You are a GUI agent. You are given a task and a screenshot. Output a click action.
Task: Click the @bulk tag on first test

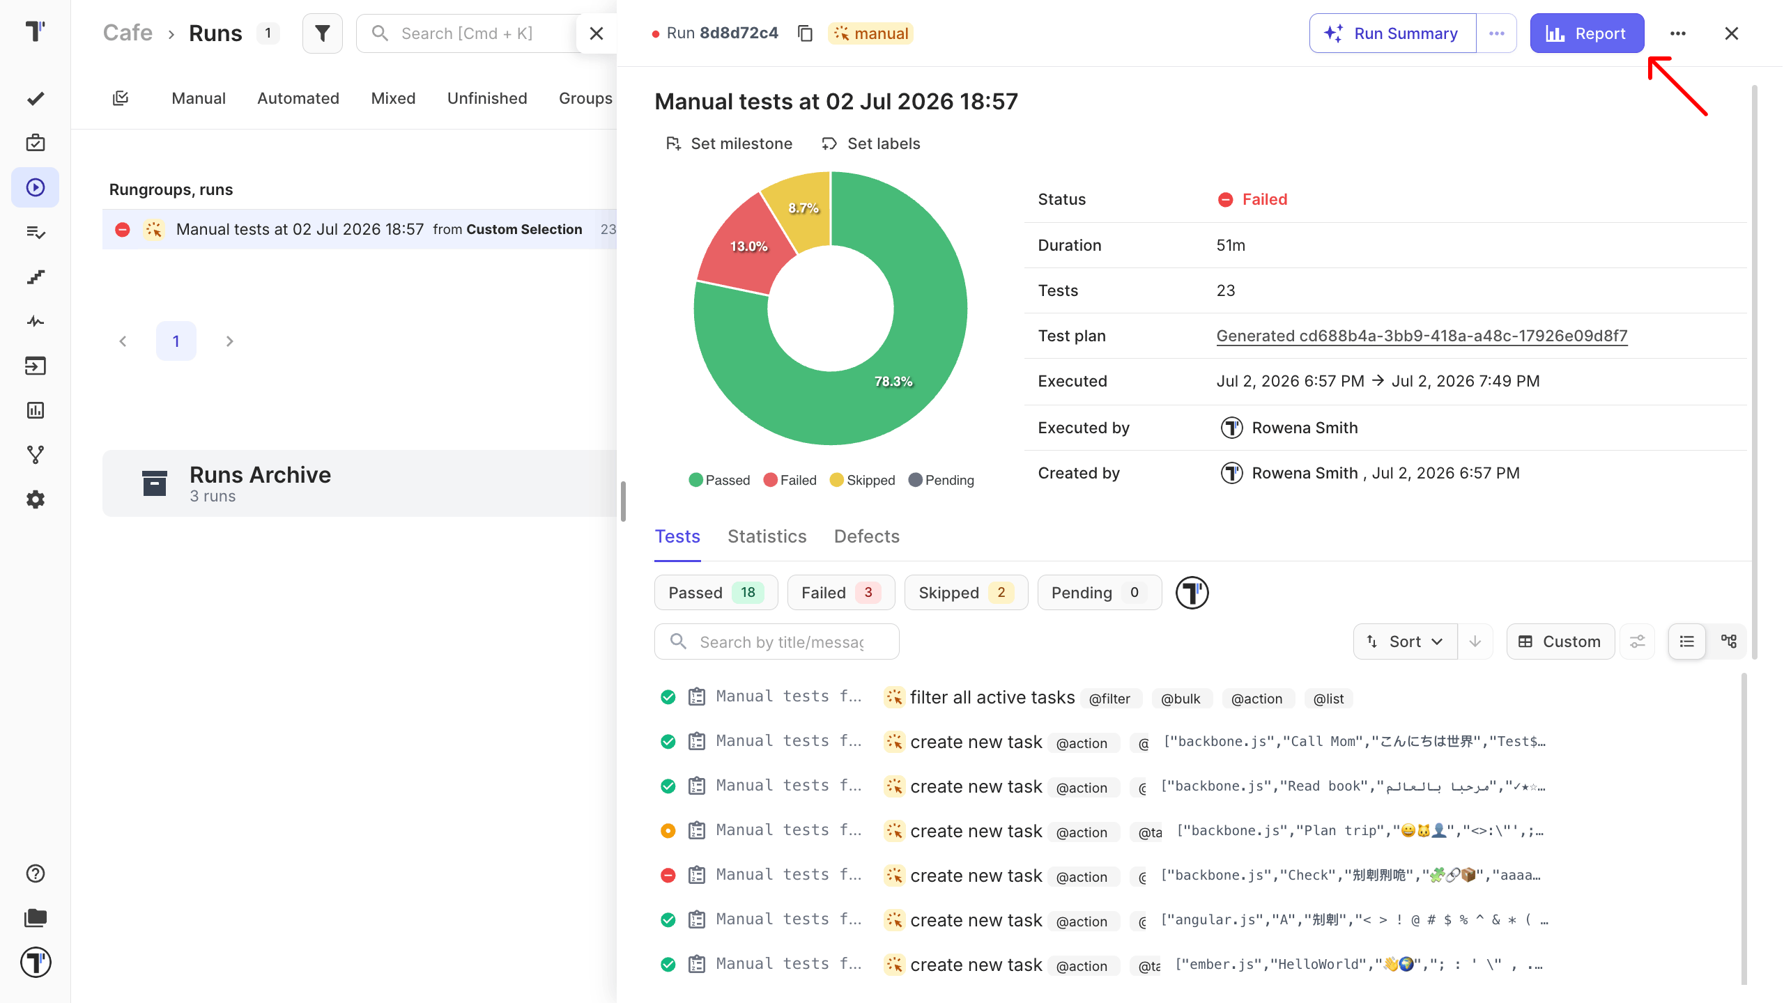point(1181,699)
